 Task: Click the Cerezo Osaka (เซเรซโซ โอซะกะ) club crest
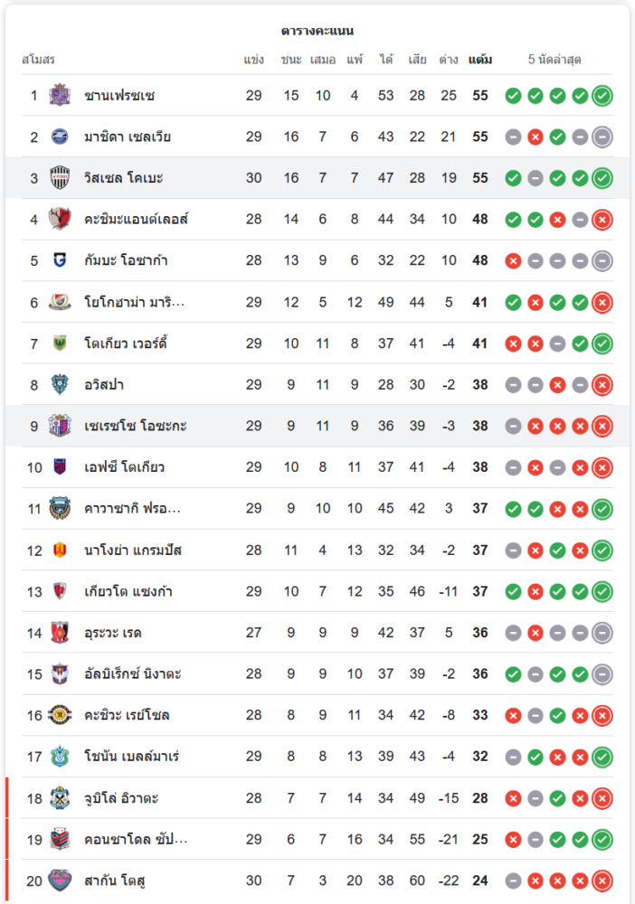60,426
